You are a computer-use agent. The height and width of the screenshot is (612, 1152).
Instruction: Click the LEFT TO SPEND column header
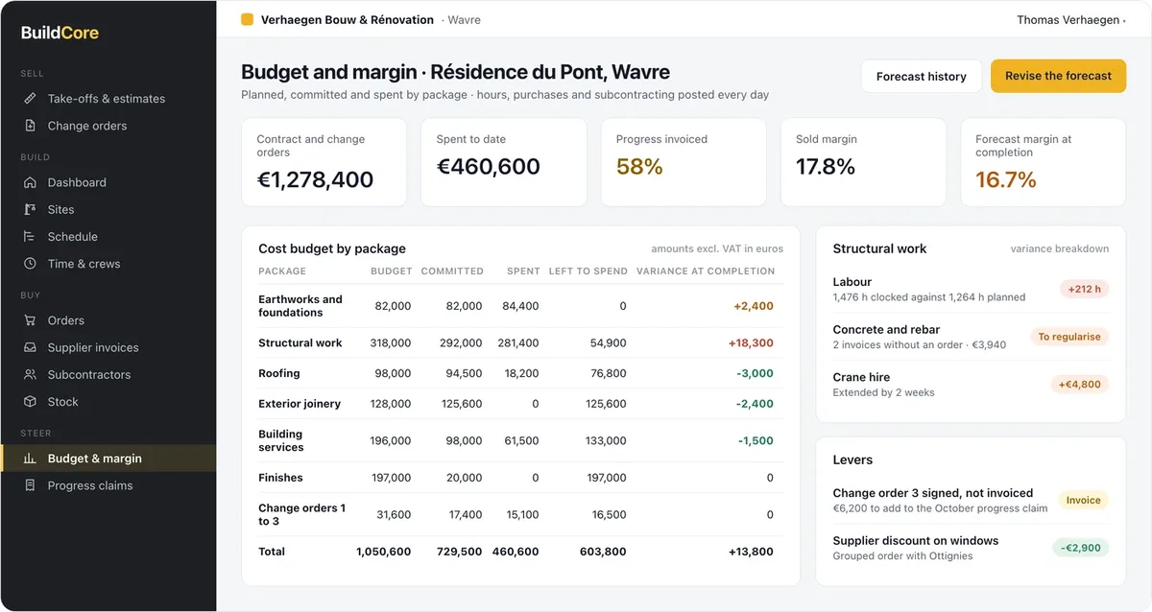588,271
